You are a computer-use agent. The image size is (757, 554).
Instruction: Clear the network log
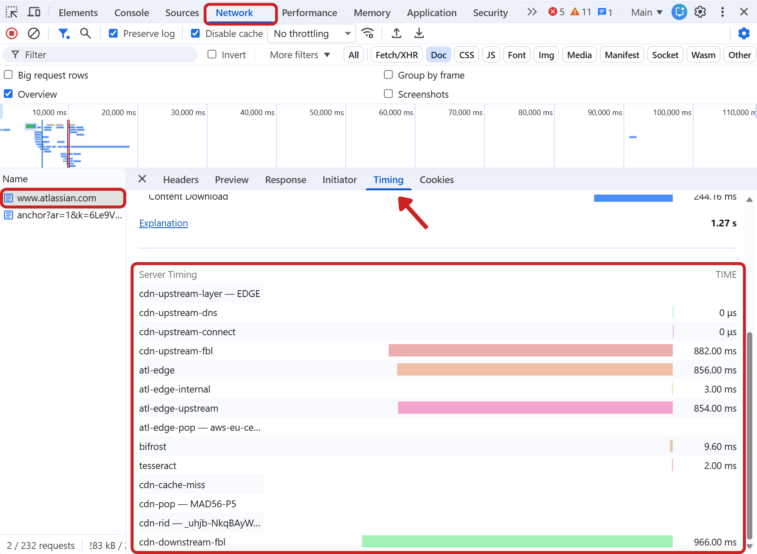click(34, 33)
